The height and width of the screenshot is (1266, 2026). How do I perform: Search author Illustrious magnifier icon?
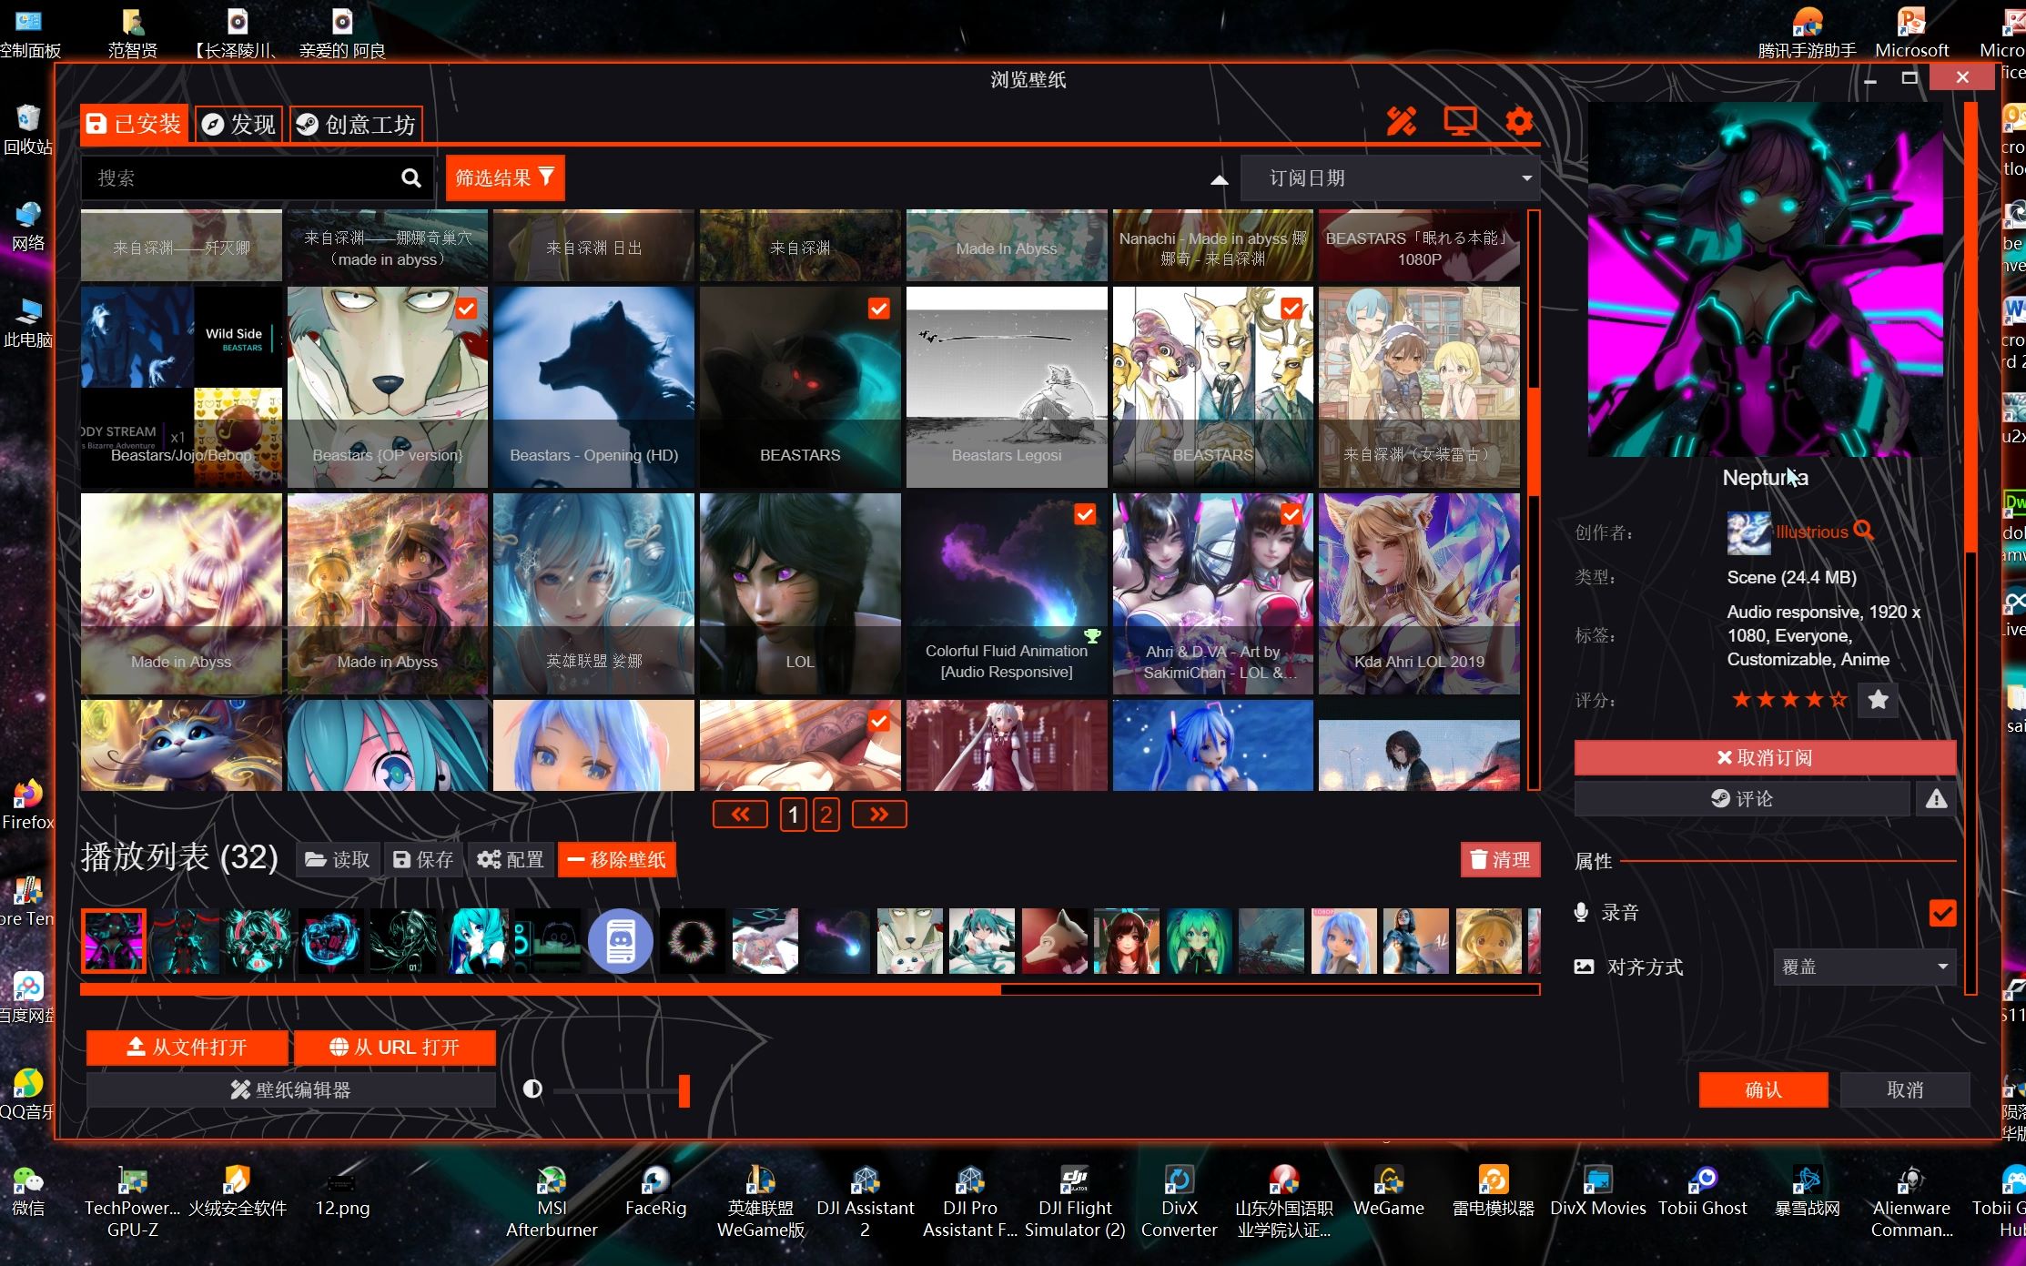tap(1864, 530)
